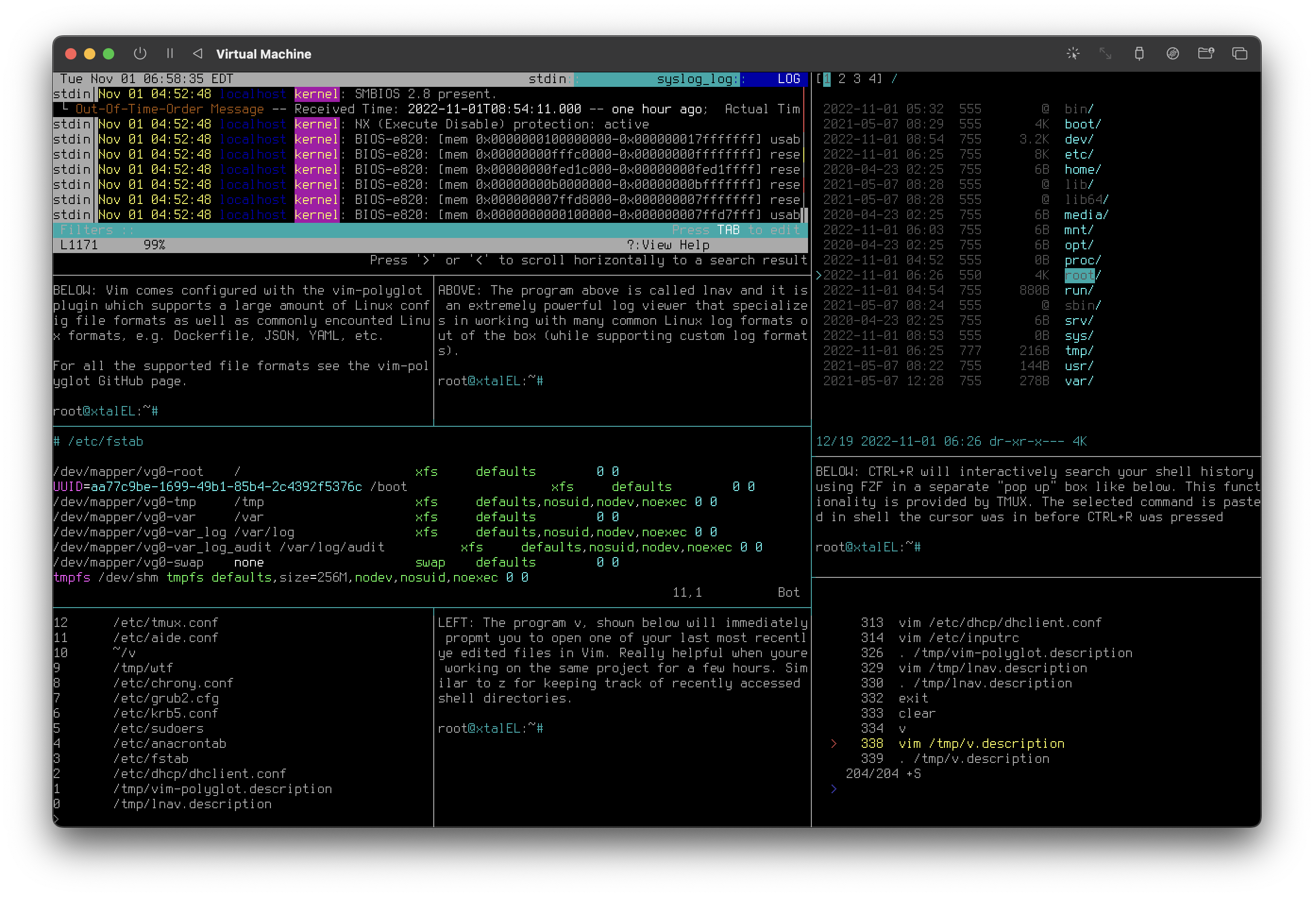The image size is (1314, 897).
Task: Select the sys/ directory entry
Action: [x=1079, y=336]
